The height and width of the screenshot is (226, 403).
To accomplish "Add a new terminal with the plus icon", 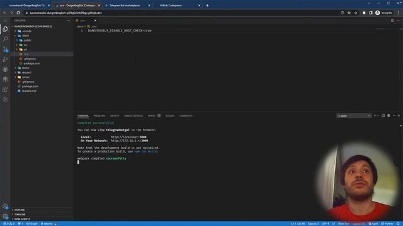I will pos(375,116).
